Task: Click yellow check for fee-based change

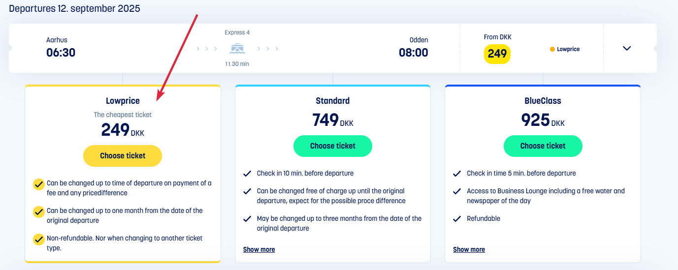Action: pyautogui.click(x=39, y=184)
